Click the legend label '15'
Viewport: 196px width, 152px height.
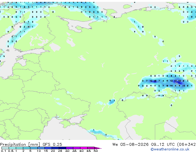(46, 151)
